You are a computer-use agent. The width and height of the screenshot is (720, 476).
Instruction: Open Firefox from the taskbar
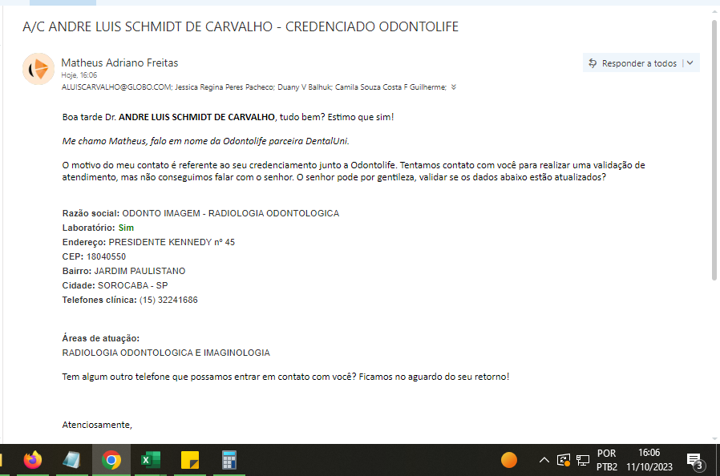(x=33, y=460)
